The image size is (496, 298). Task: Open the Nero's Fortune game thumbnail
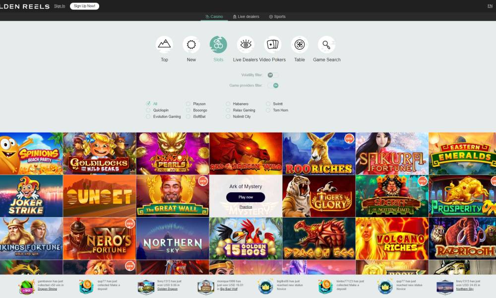pos(100,238)
